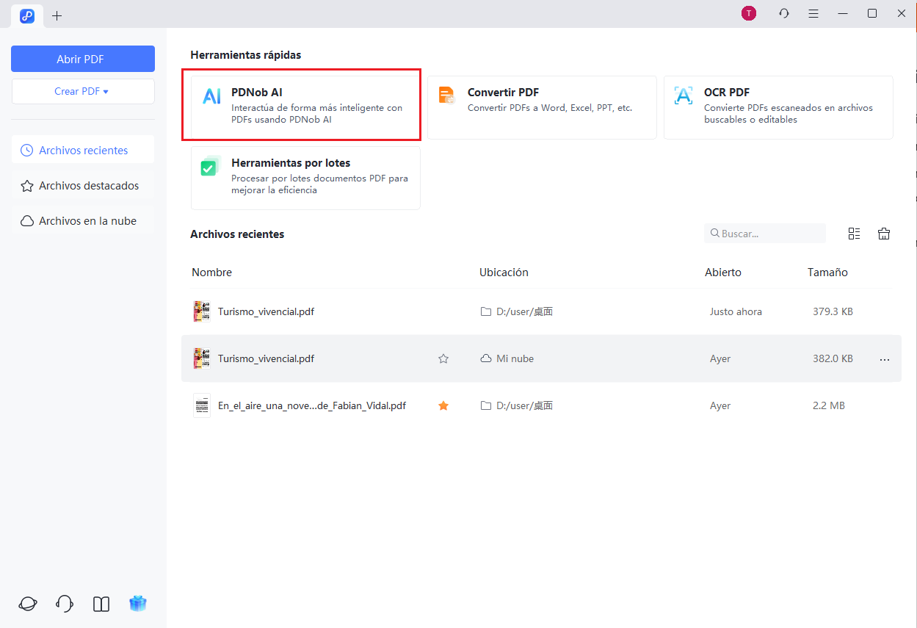Click the clear recent files trash icon
Viewport: 917px width, 628px height.
884,234
